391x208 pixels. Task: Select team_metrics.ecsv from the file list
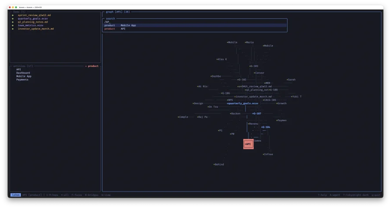[30, 25]
